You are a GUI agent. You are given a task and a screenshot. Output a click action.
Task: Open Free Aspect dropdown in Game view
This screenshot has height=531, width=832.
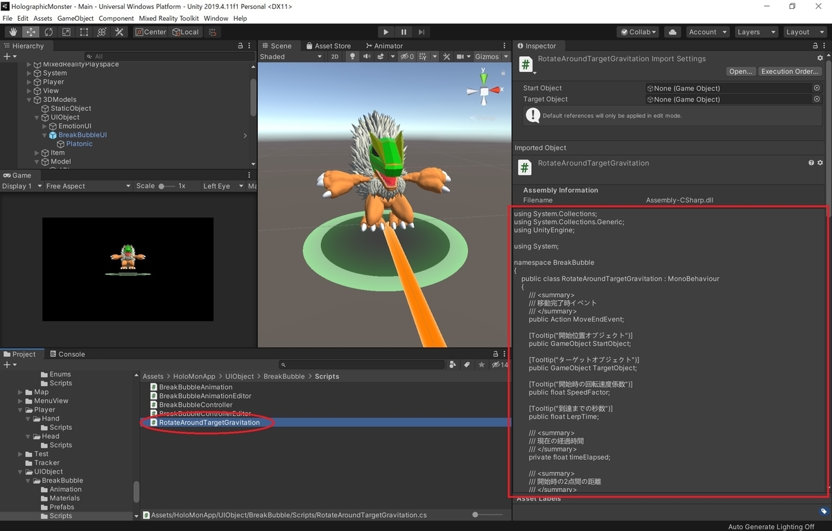tap(88, 186)
